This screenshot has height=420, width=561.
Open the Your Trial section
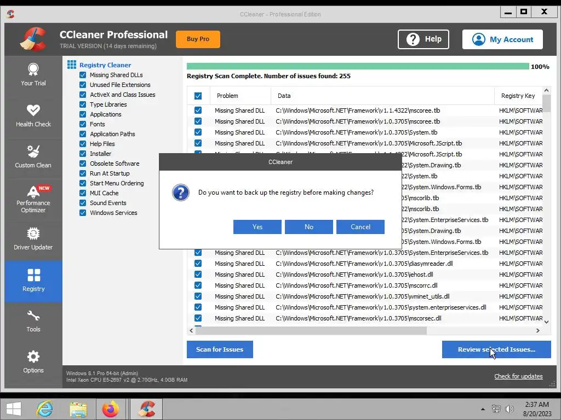coord(33,76)
